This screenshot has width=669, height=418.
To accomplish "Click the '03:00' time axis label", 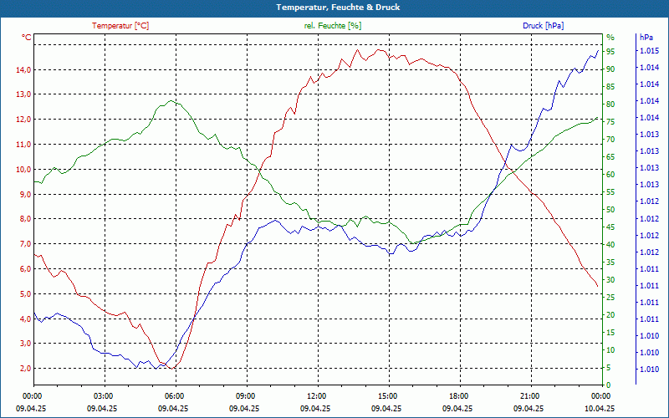I will click(x=103, y=395).
